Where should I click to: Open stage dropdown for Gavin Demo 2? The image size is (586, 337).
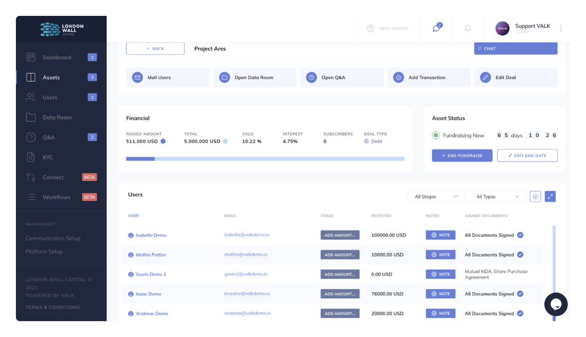[340, 275]
